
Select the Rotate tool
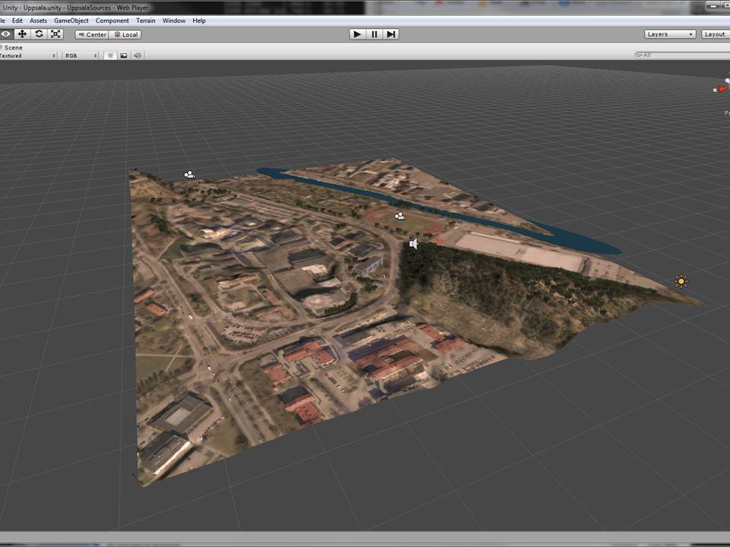tap(39, 34)
